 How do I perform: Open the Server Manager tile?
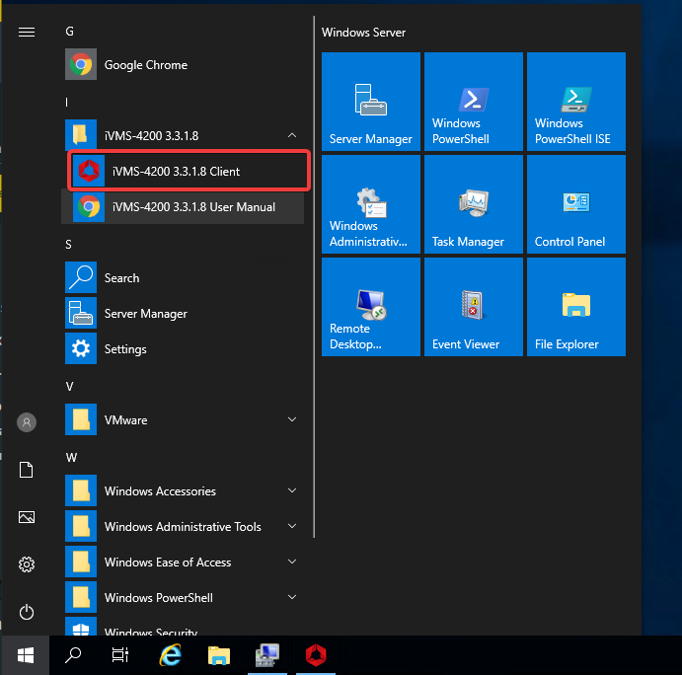pos(370,101)
